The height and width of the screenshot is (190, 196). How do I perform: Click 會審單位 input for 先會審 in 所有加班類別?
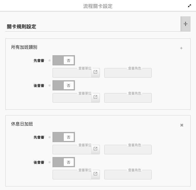[72, 73]
